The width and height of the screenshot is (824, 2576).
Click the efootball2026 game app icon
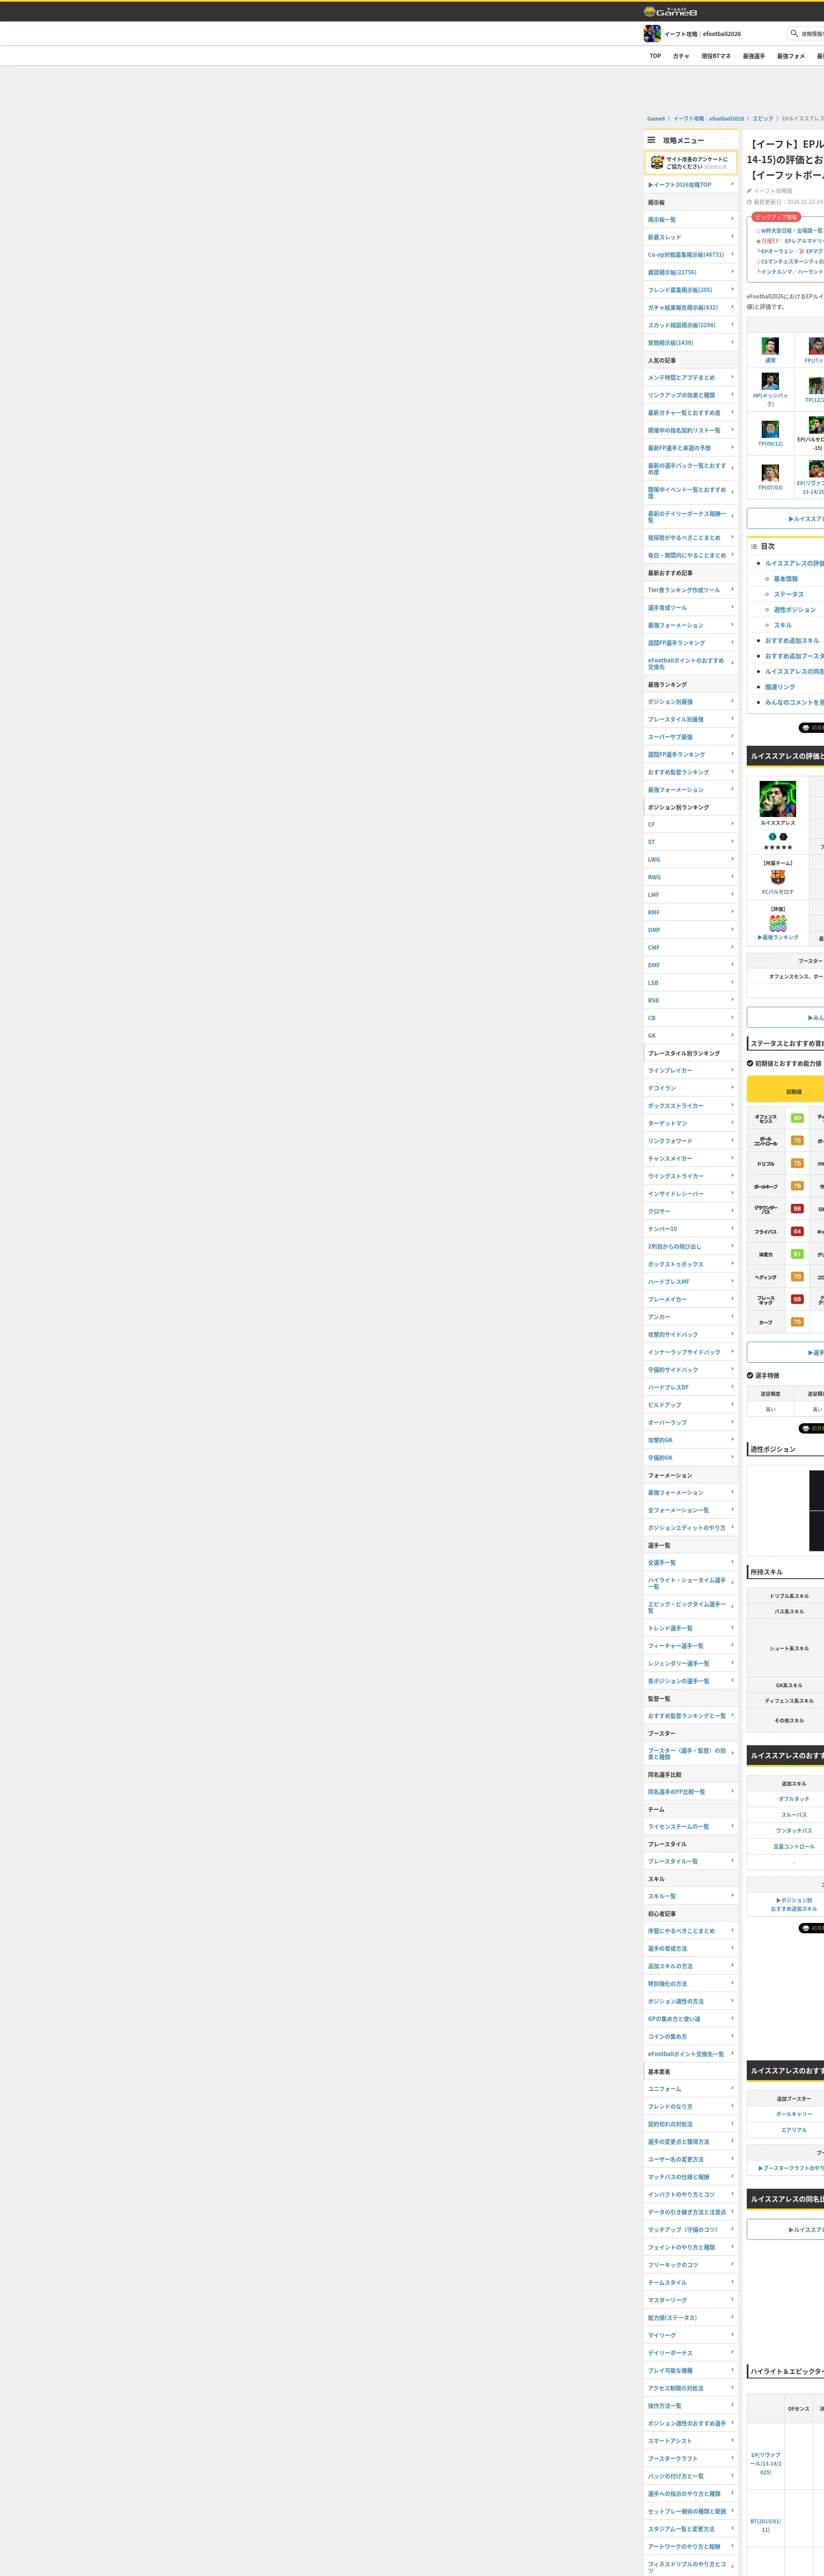tap(652, 34)
